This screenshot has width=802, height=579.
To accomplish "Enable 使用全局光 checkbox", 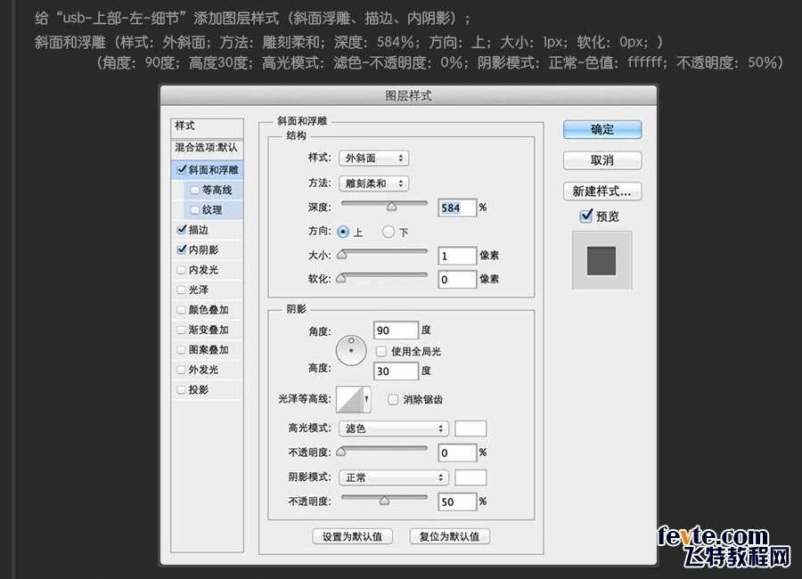I will tap(381, 351).
